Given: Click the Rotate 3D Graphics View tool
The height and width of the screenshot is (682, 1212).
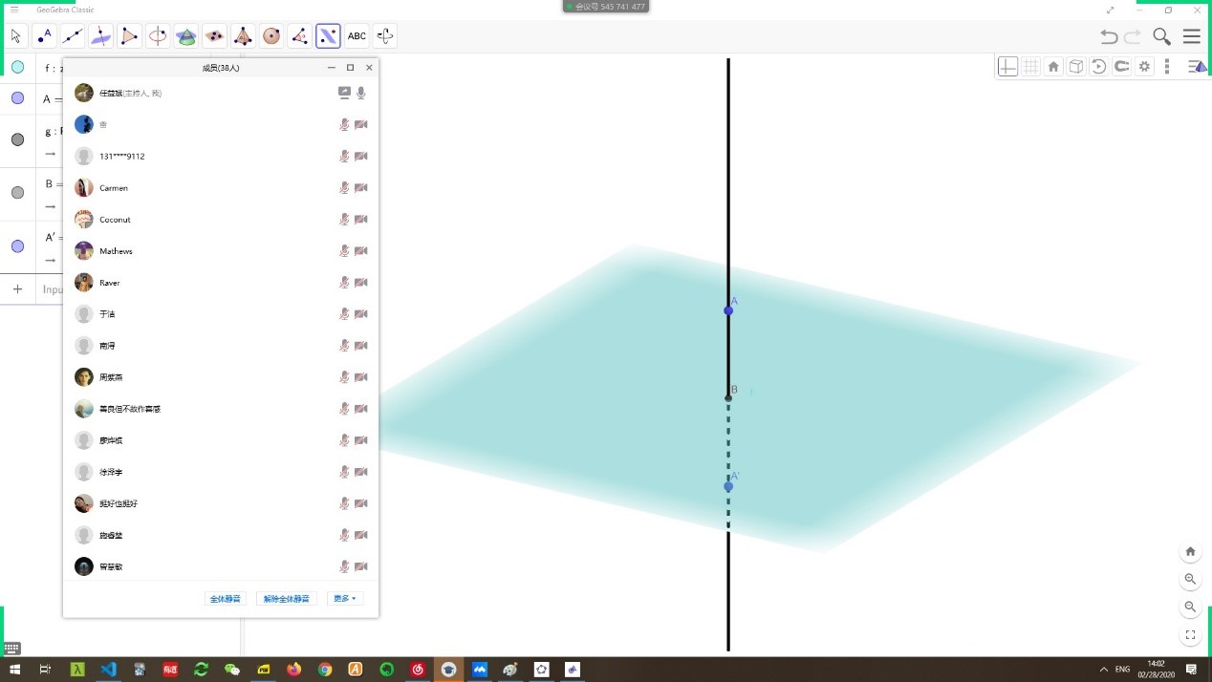Looking at the screenshot, I should point(384,36).
